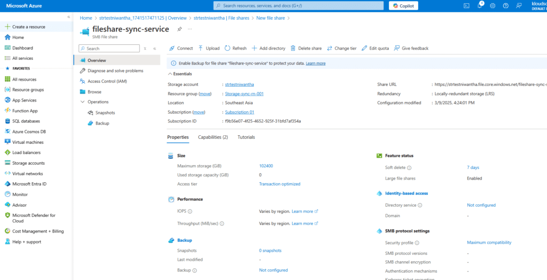Open the notifications bell

pyautogui.click(x=479, y=6)
